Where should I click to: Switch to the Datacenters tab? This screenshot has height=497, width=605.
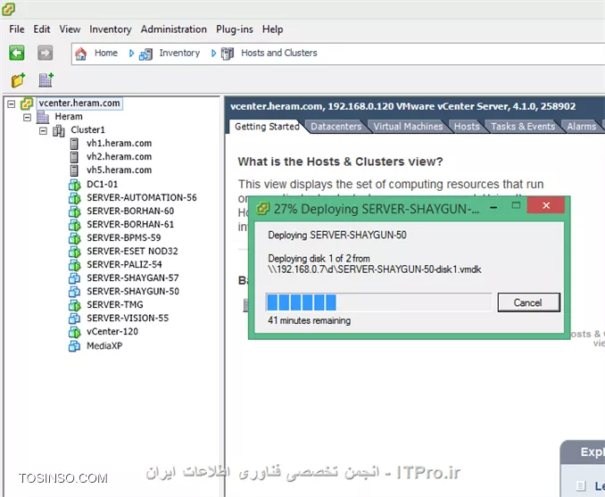tap(336, 127)
